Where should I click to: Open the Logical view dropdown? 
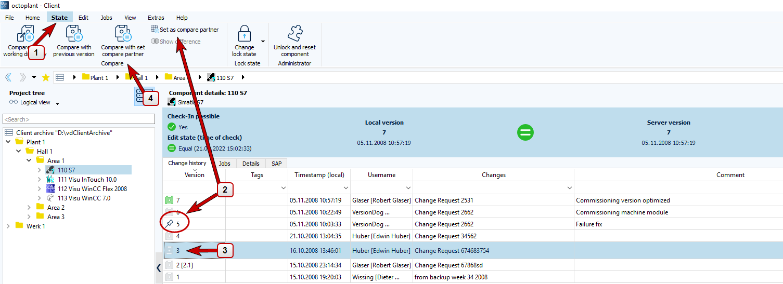pos(57,103)
